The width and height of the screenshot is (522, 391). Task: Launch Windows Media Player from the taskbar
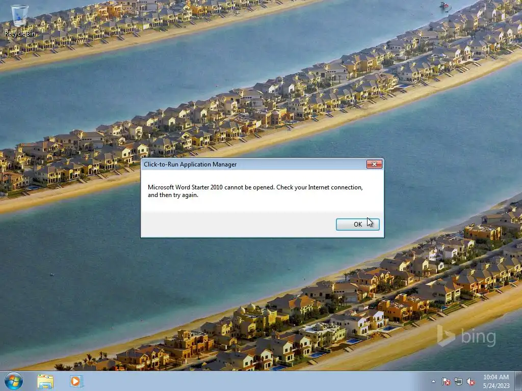(x=76, y=381)
